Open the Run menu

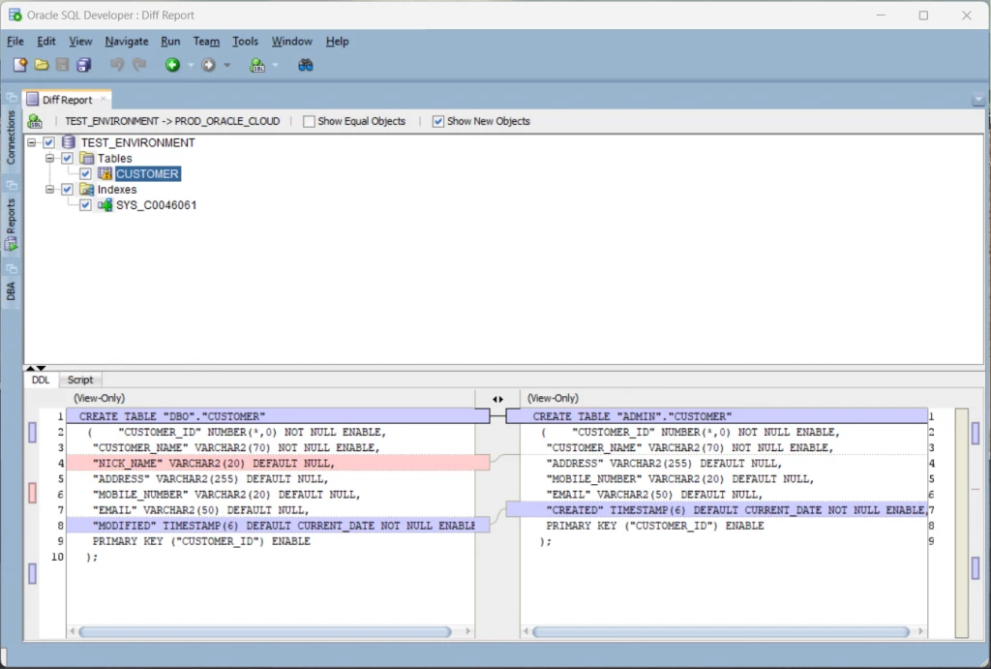[x=170, y=41]
